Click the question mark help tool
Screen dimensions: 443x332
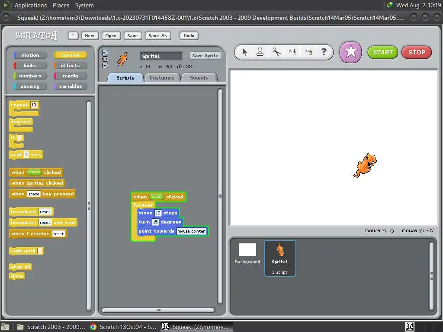tap(324, 52)
